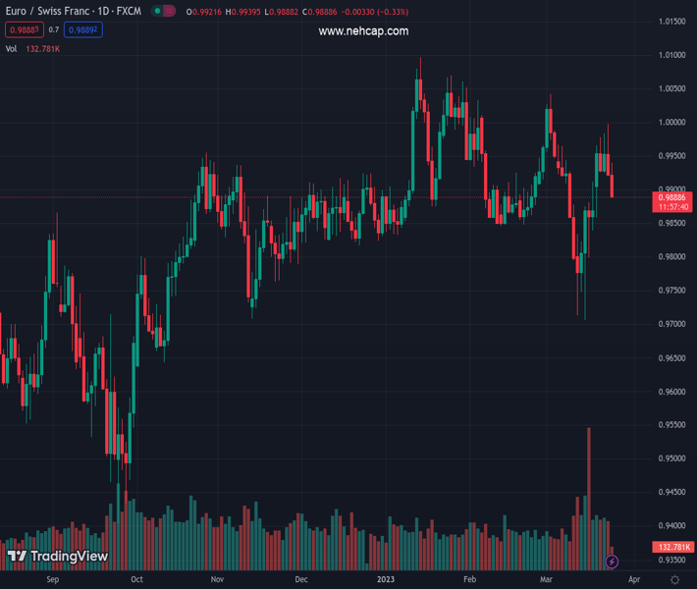Screen dimensions: 697x589
Task: Click the TradingView logo
Action: [x=57, y=557]
